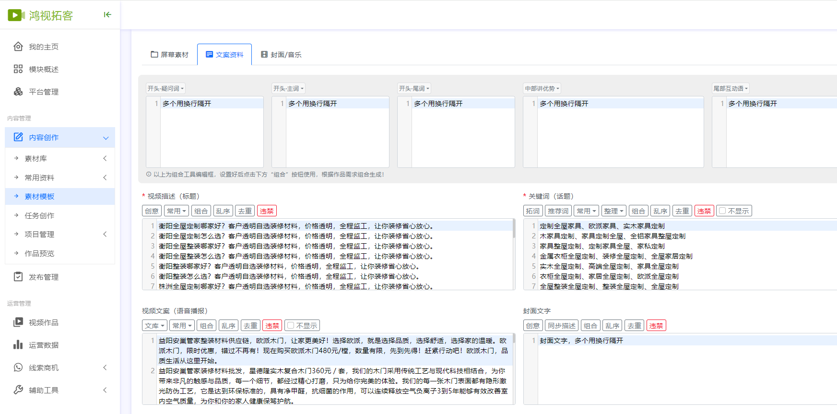
Task: Open 开头-尾词 dropdown
Action: pyautogui.click(x=414, y=89)
